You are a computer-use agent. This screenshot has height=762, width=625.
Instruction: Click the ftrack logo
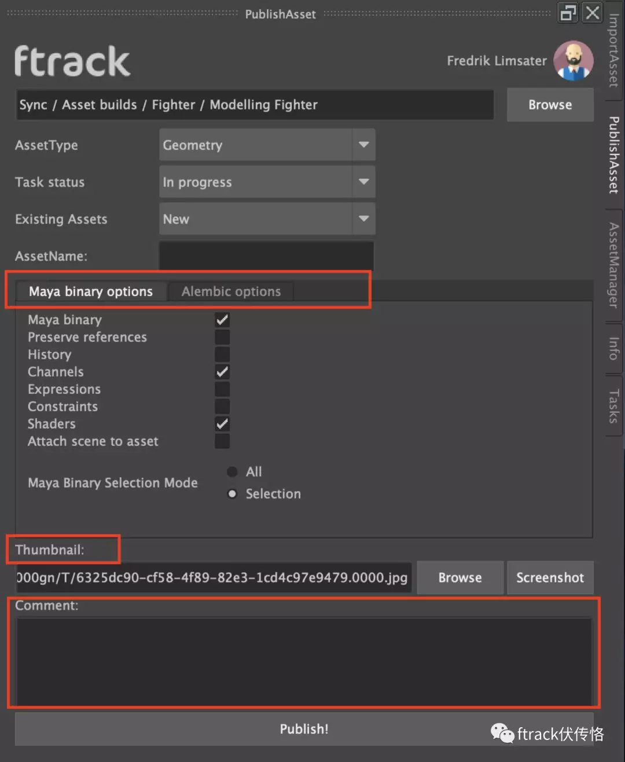pyautogui.click(x=72, y=61)
